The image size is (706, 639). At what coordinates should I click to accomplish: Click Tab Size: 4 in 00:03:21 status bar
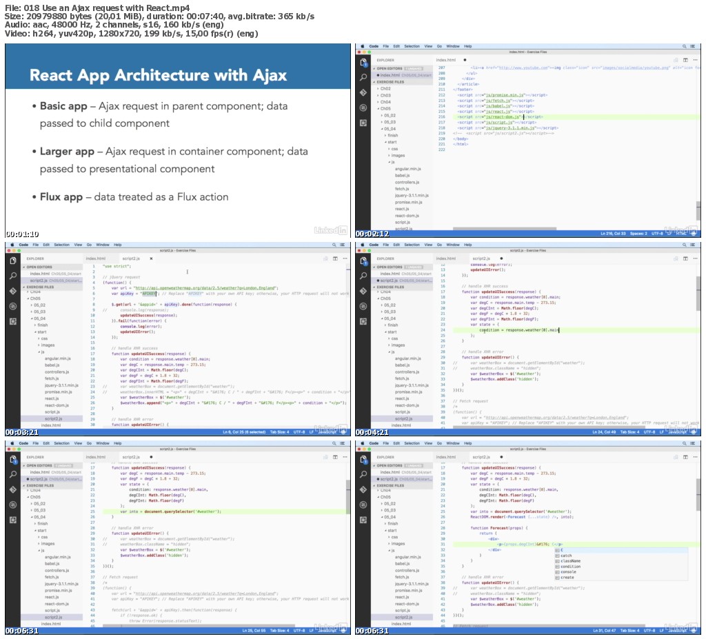pos(279,432)
